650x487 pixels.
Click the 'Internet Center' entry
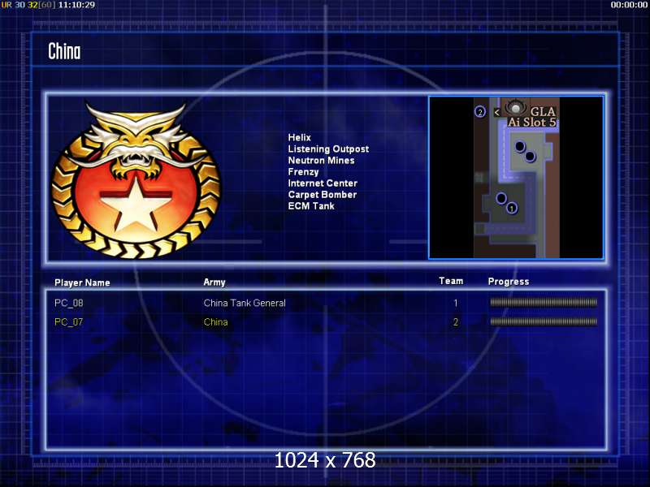(323, 183)
